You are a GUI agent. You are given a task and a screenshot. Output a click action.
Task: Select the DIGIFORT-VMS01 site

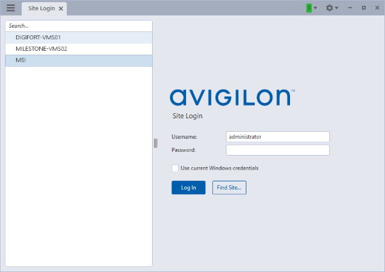tap(79, 38)
